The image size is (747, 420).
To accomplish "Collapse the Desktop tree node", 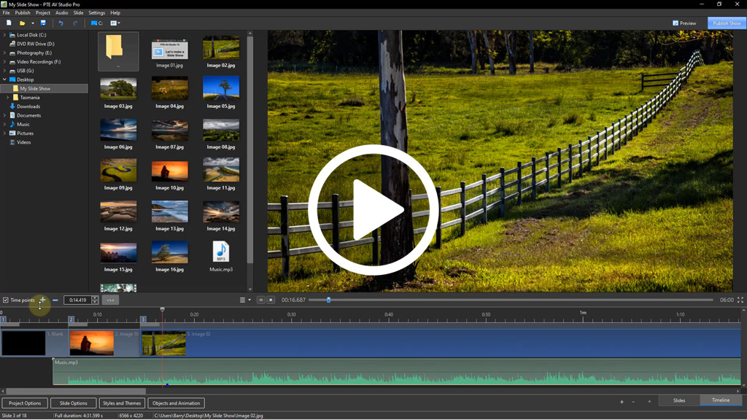I will point(5,79).
